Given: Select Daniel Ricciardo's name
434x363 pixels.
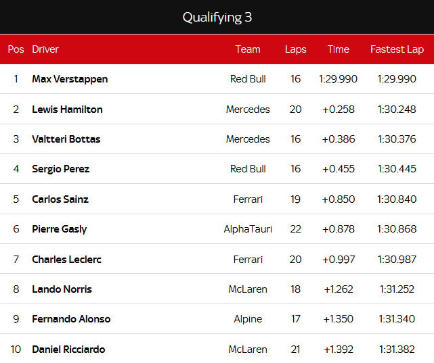Looking at the screenshot, I should coord(68,349).
